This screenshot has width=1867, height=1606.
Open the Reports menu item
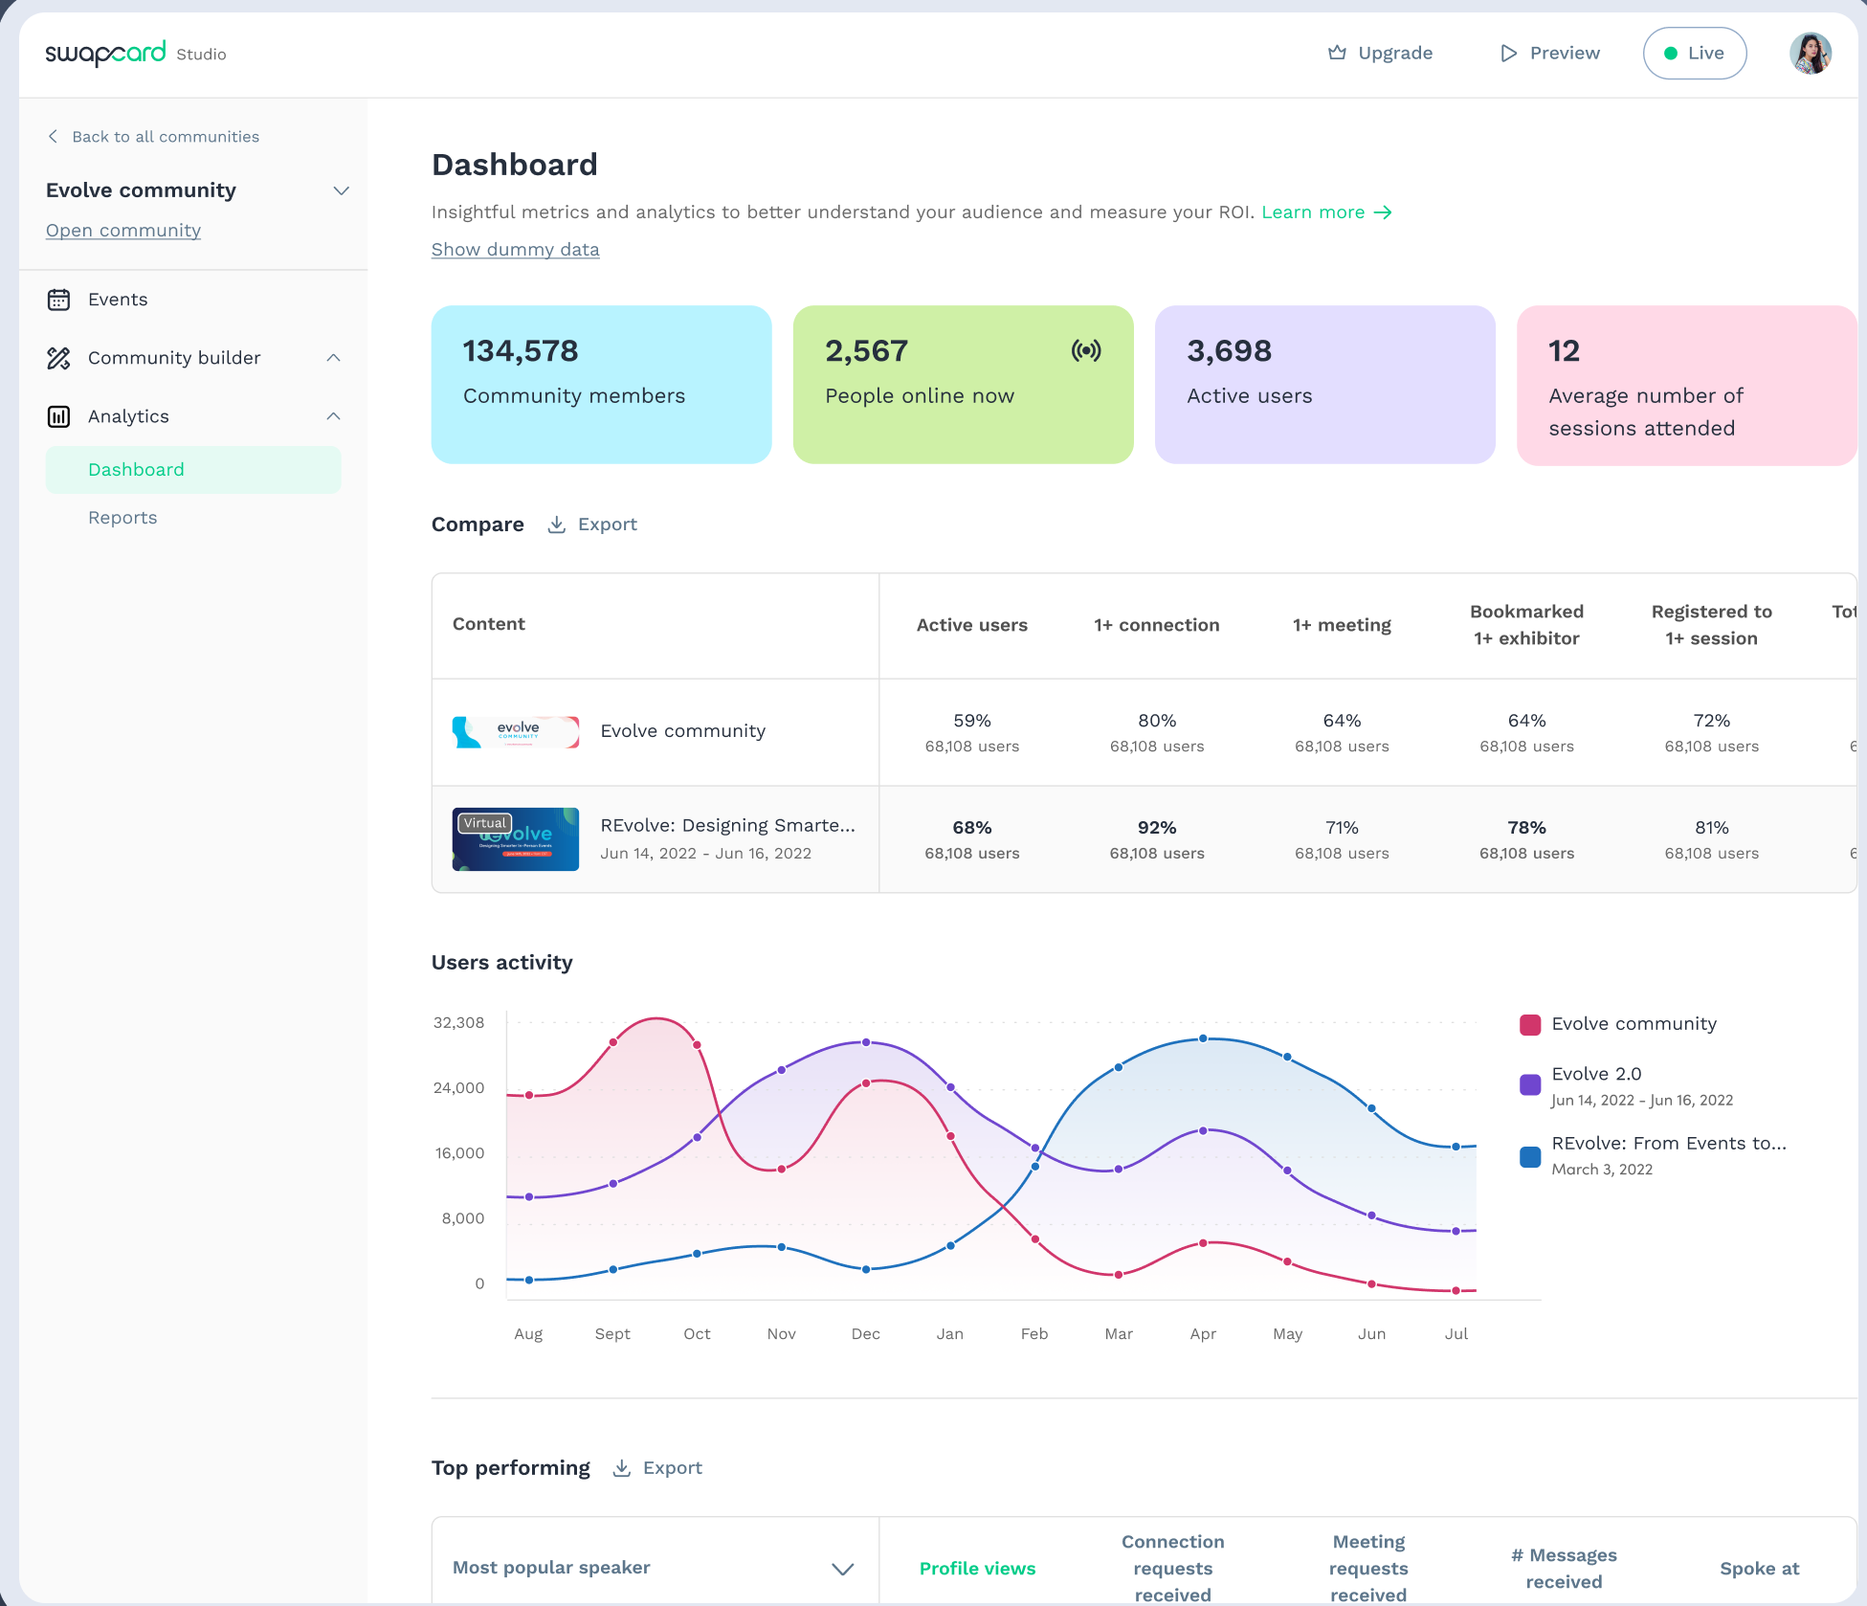[x=122, y=518]
